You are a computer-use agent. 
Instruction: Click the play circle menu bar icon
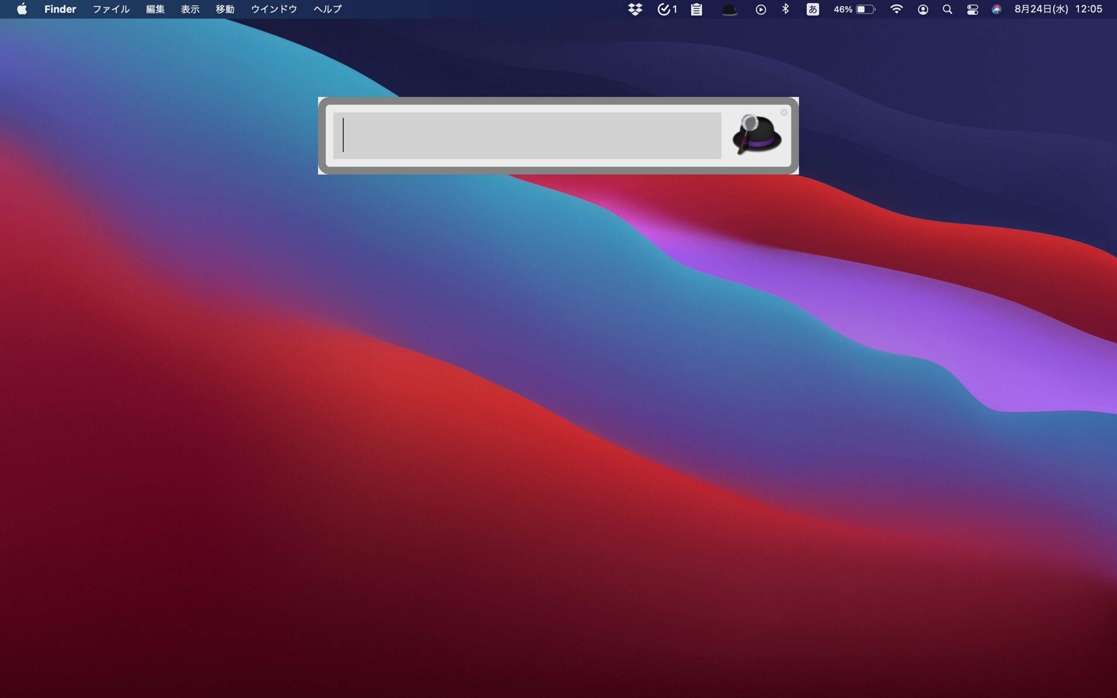coord(761,9)
